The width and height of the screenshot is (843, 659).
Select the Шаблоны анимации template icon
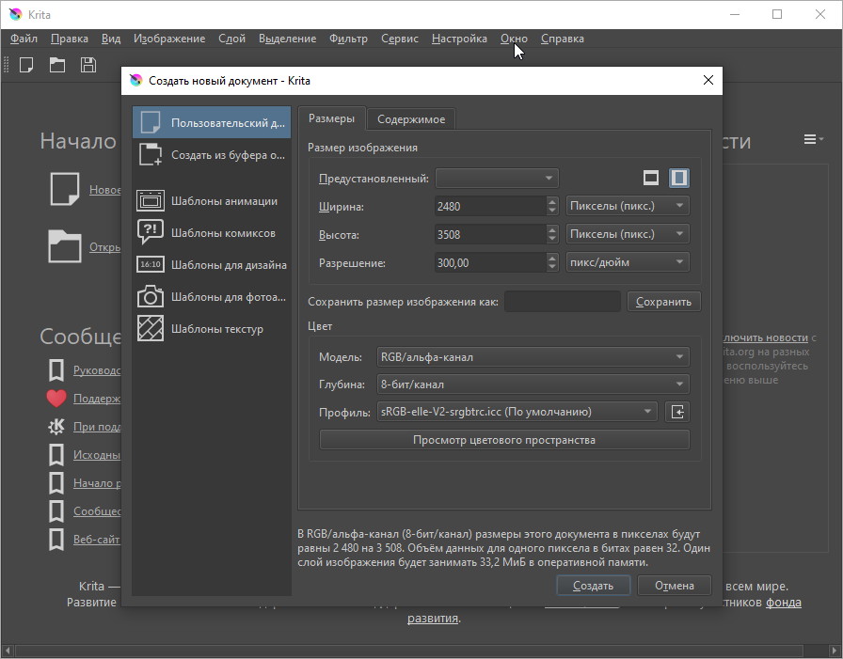coord(151,201)
